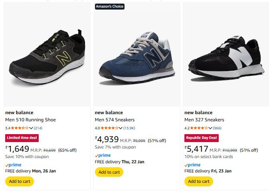
Task: Open star rating icons for Men 510 shoe
Action: pyautogui.click(x=20, y=128)
